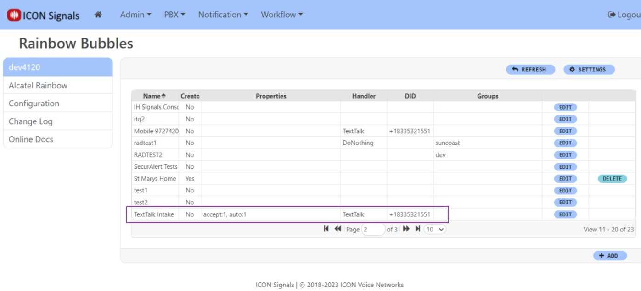
Task: Go to previous page of table
Action: click(x=337, y=229)
